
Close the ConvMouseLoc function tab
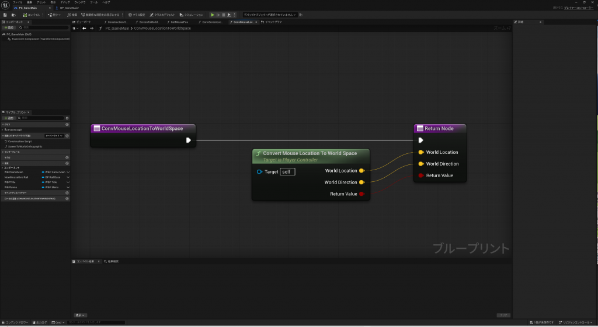[256, 22]
